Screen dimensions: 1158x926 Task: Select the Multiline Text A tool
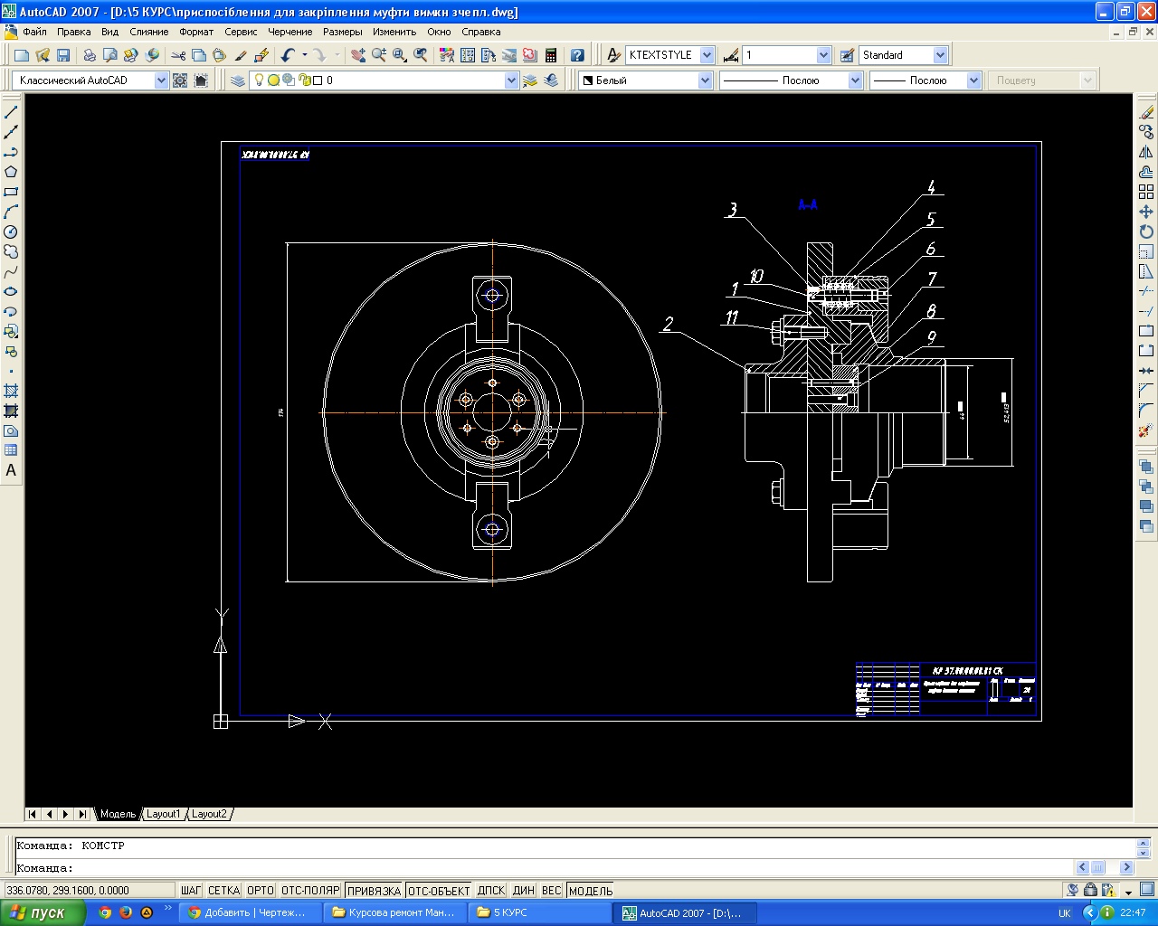point(11,470)
